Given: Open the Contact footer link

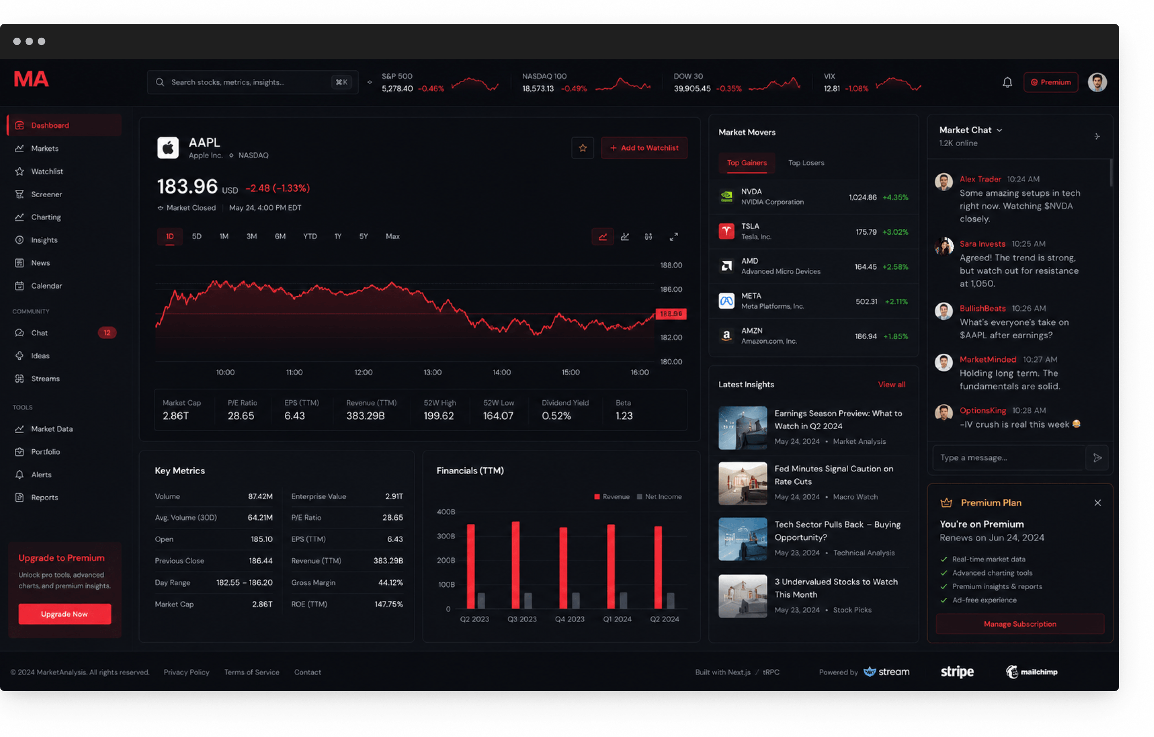Looking at the screenshot, I should (307, 672).
